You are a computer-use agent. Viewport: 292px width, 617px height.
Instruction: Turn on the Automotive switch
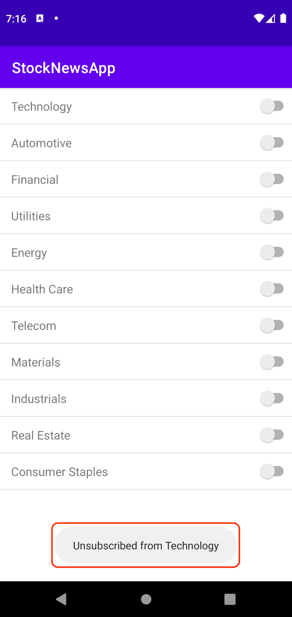[272, 143]
